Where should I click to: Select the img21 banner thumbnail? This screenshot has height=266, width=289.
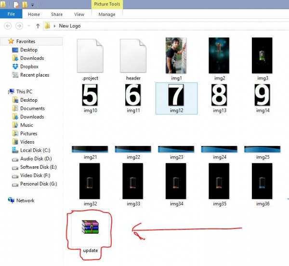[x=90, y=149]
